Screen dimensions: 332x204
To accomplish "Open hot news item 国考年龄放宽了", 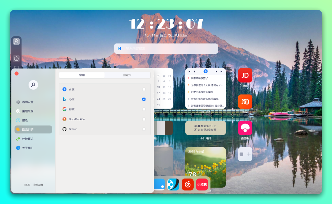I will click(x=200, y=78).
